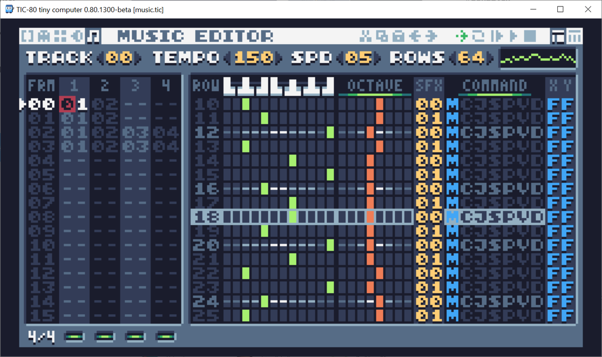The image size is (602, 357).
Task: Select channel 4 column header
Action: 166,85
